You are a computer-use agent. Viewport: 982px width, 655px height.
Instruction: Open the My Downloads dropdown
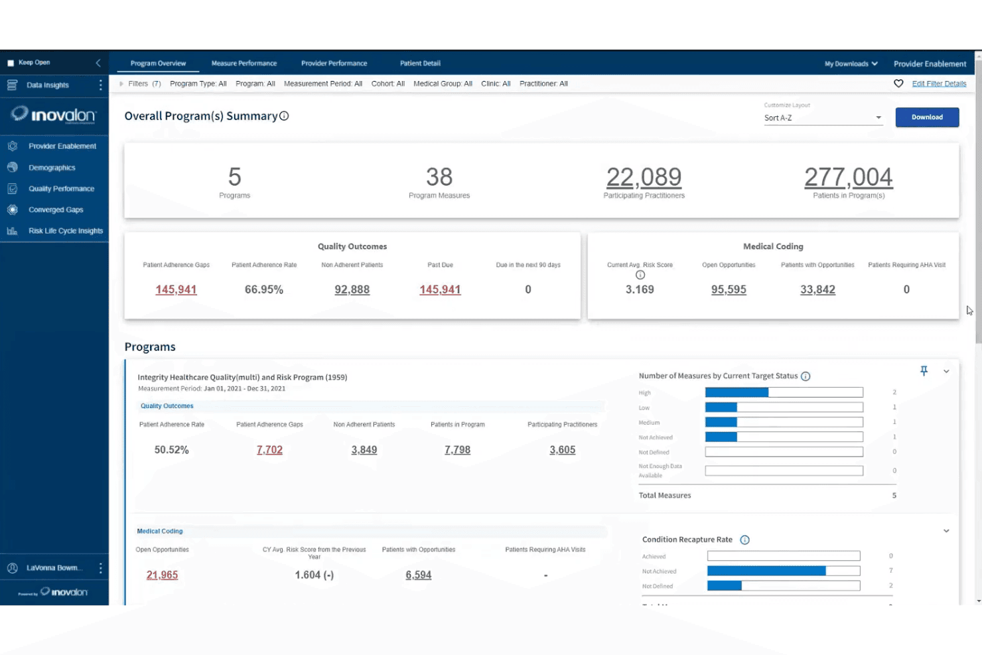(851, 64)
